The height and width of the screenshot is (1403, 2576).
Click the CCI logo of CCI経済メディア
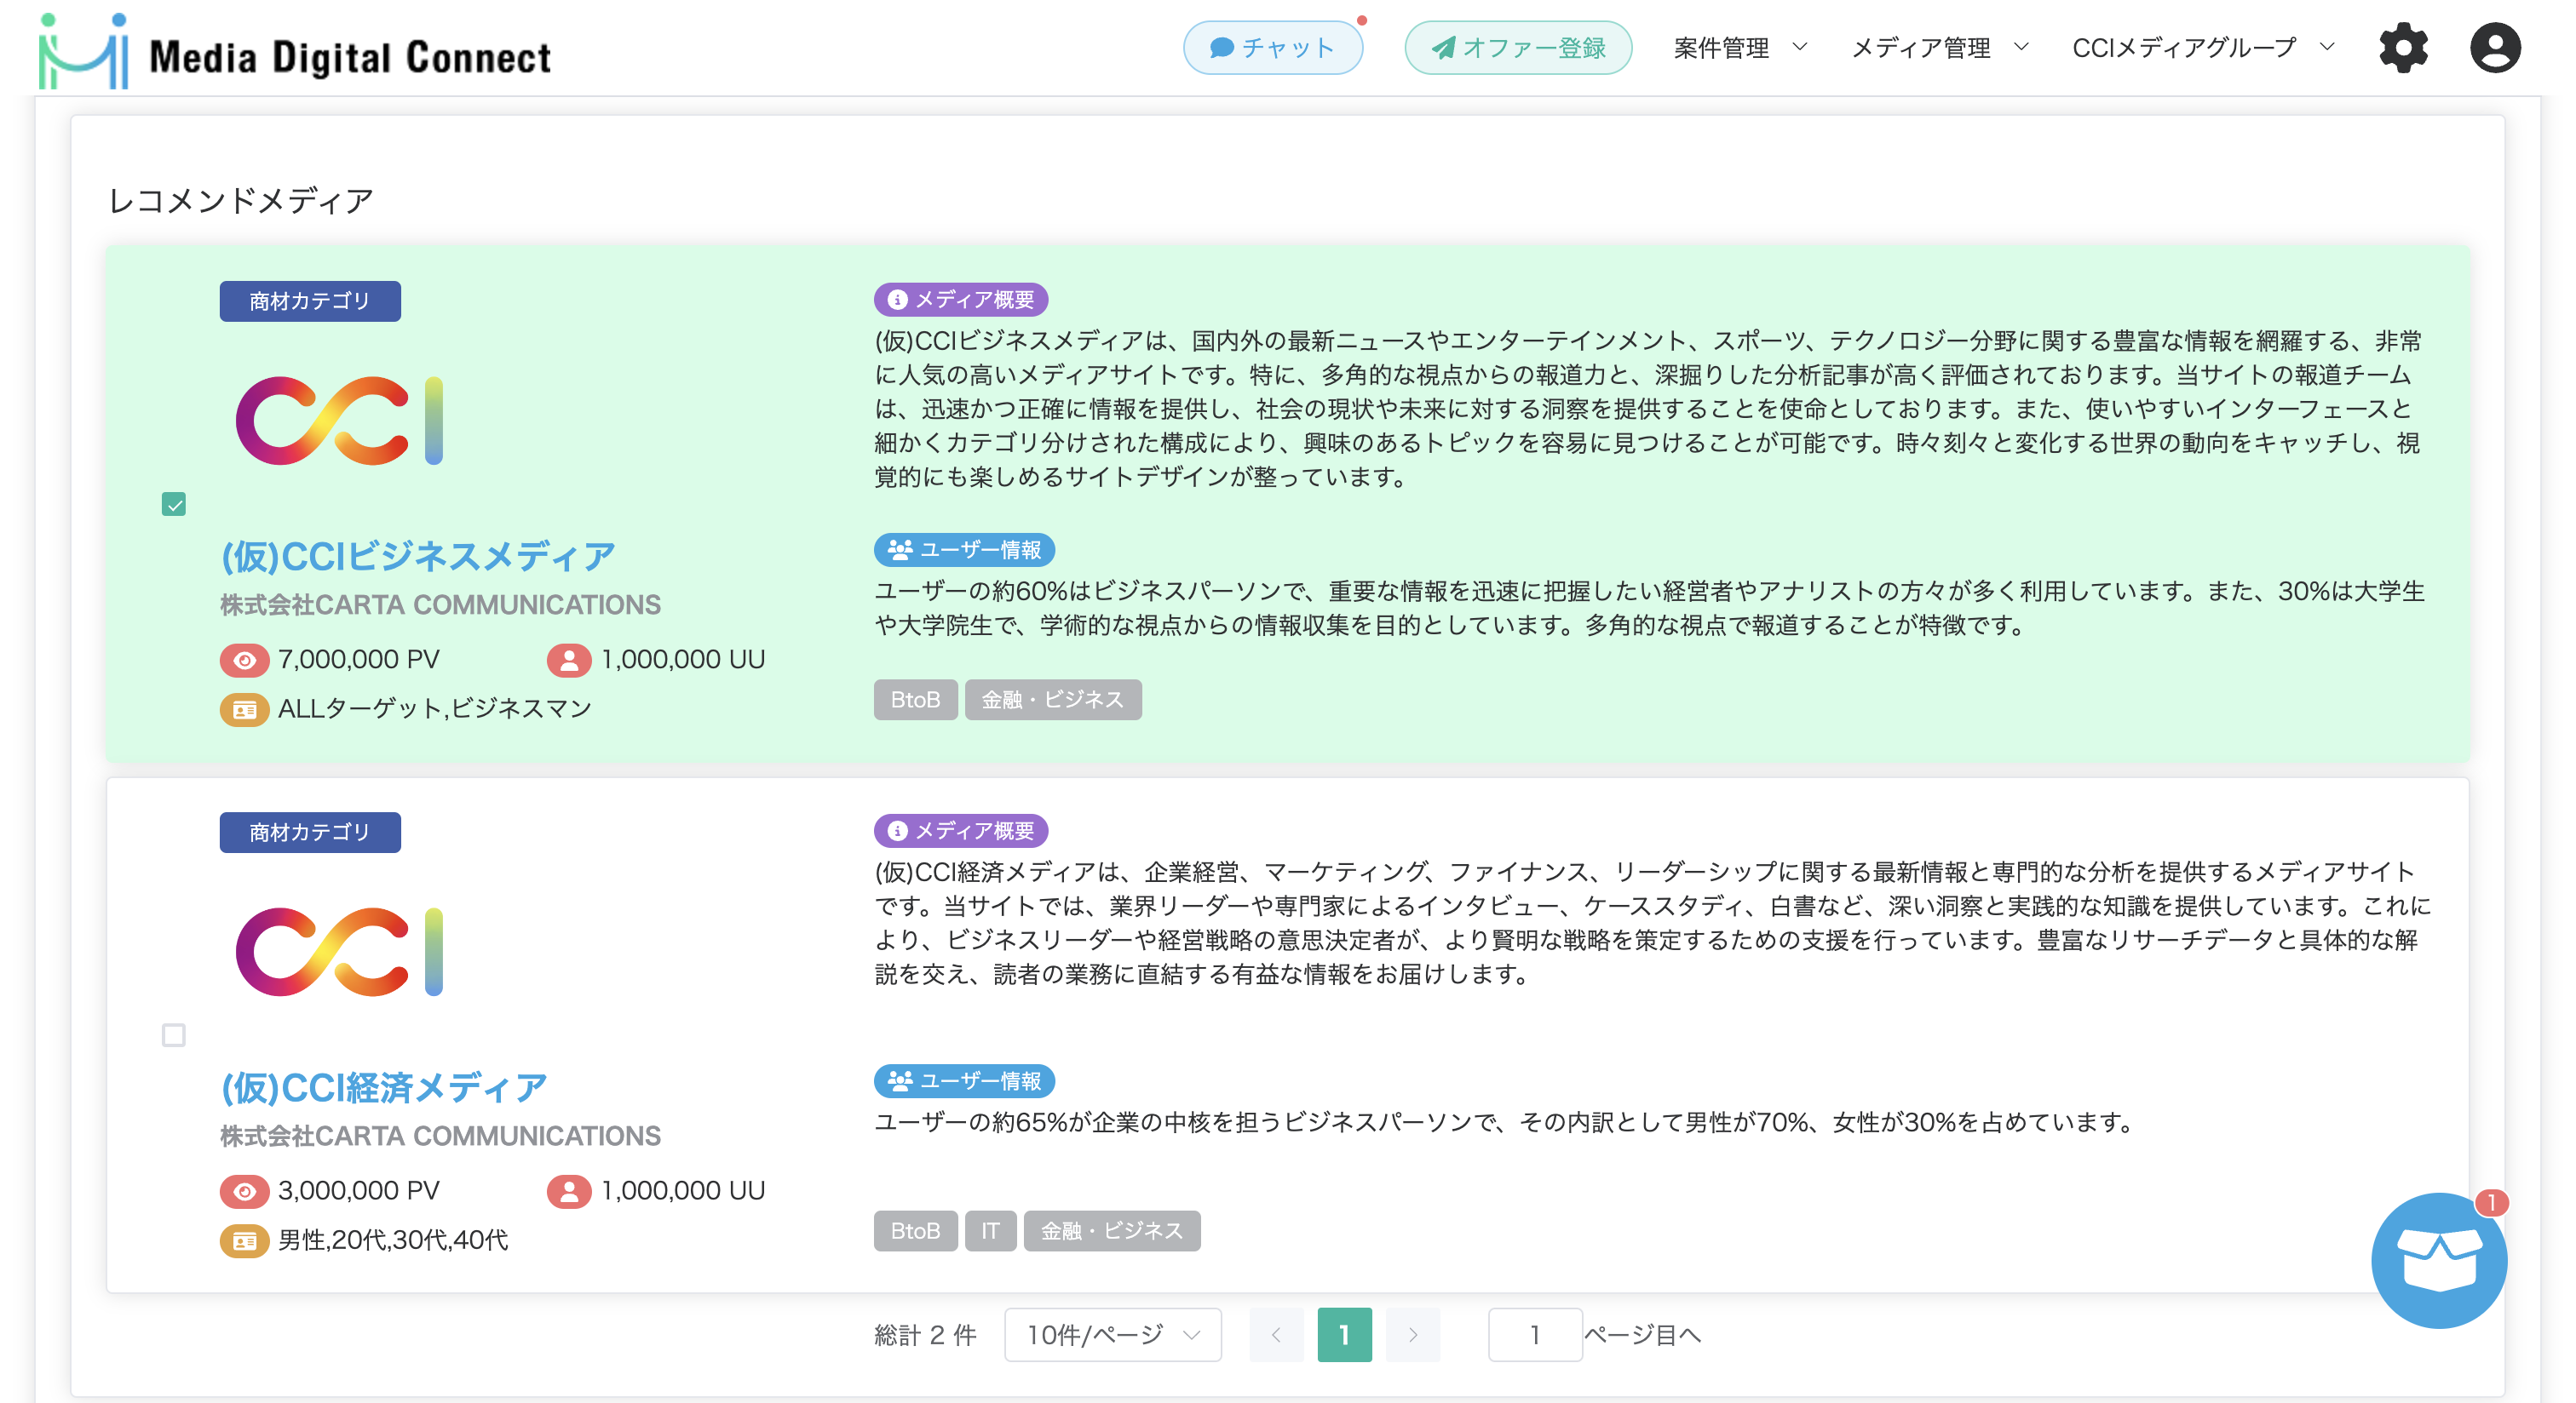point(339,951)
